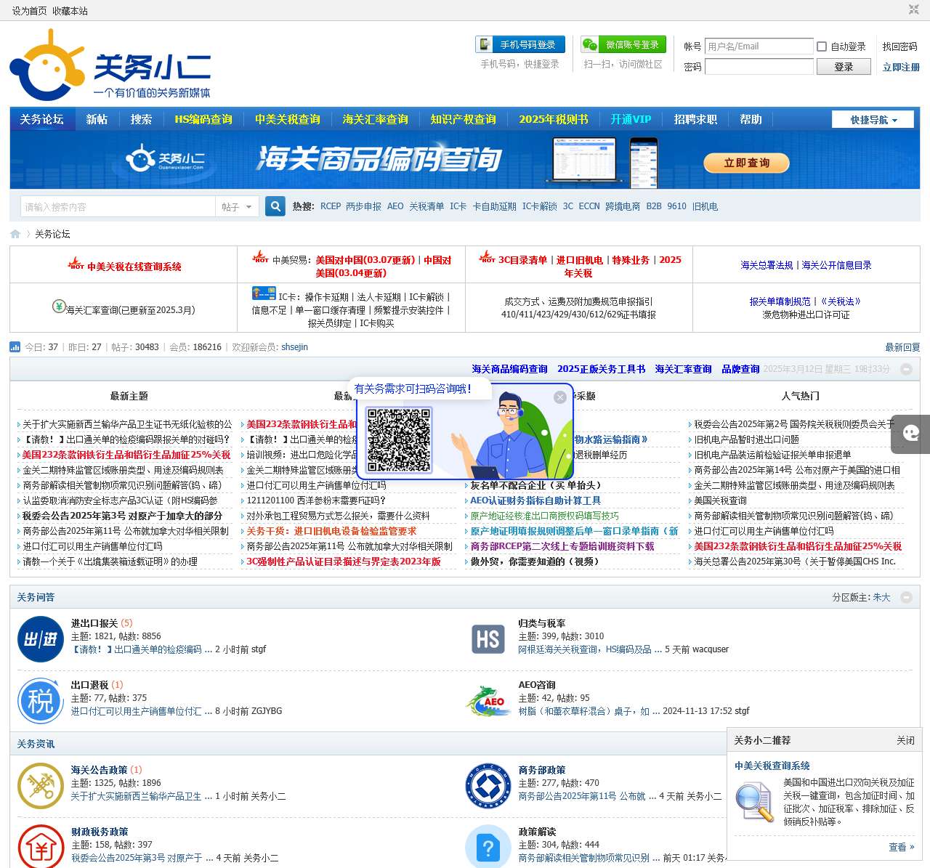930x868 pixels.
Task: Open the 海关公告政策 forum icon
Action: point(41,786)
